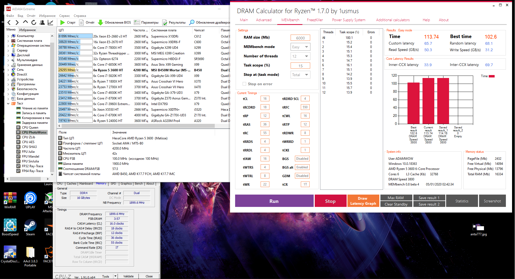Switch to Избранное tab in AIDA64
The width and height of the screenshot is (515, 279).
coord(27,30)
